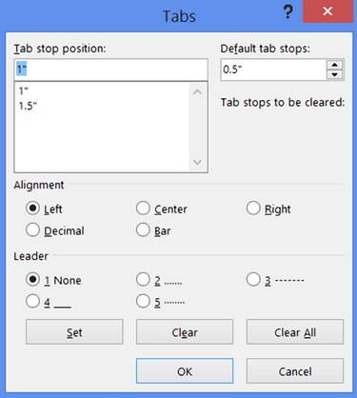Image resolution: width=357 pixels, height=398 pixels.
Task: Open the help question mark icon
Action: pos(288,12)
